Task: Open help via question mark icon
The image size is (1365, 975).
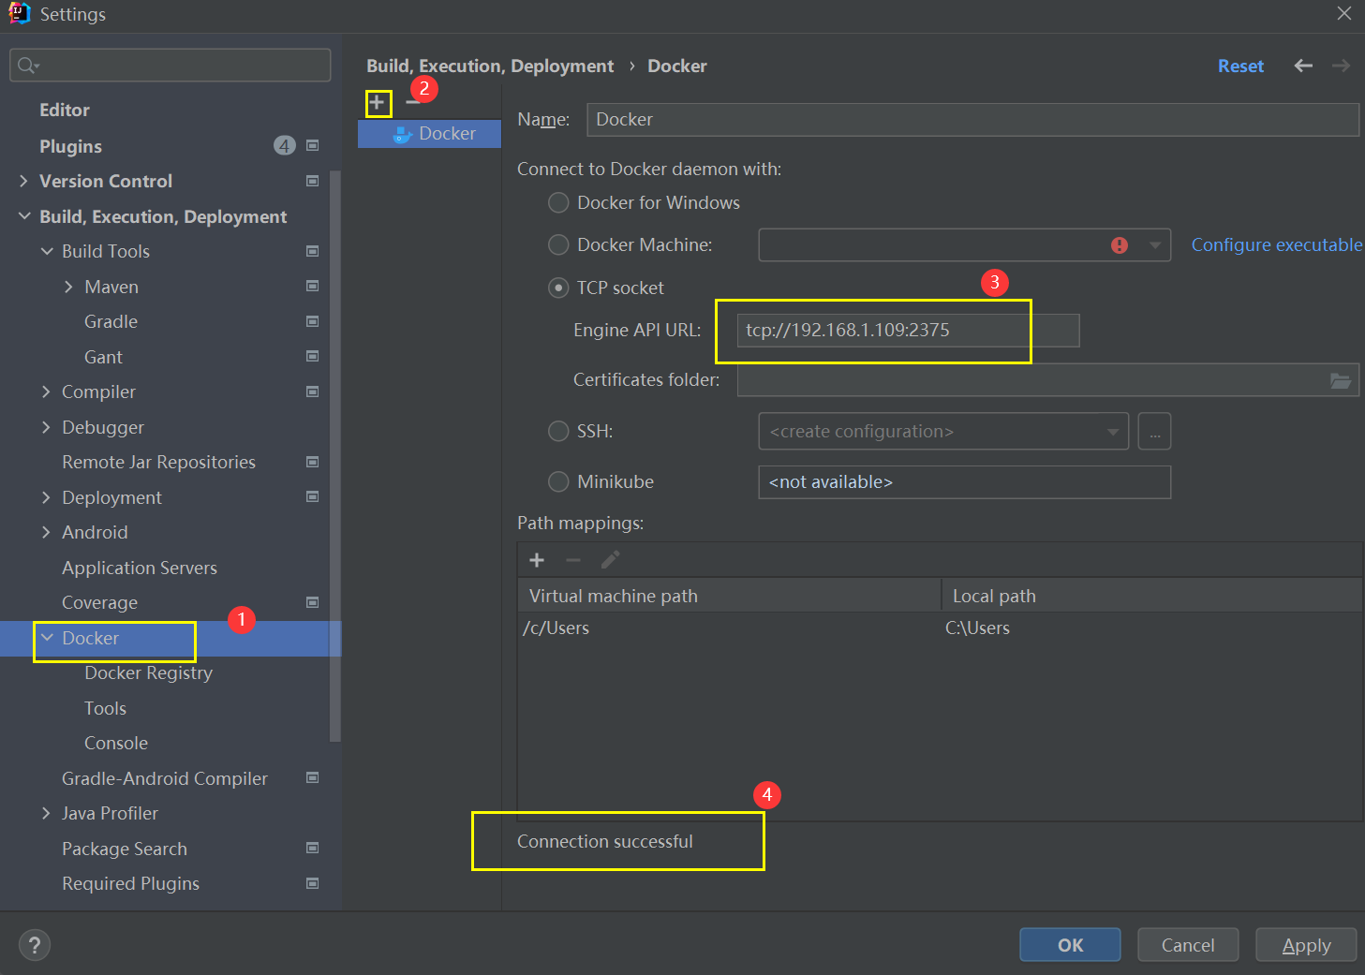Action: coord(35,944)
